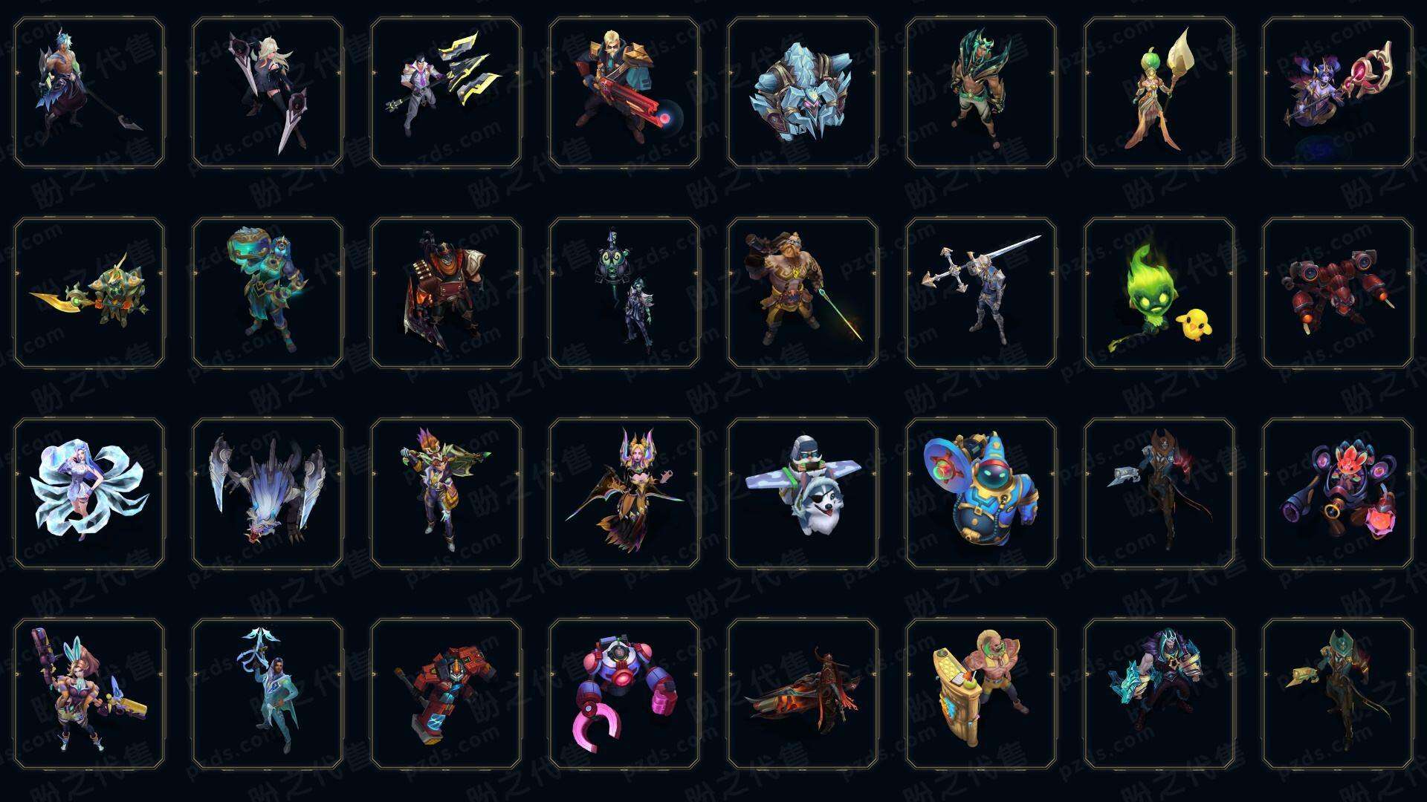Image resolution: width=1427 pixels, height=802 pixels.
Task: Click the blonde girl with dark blades
Action: point(268,93)
